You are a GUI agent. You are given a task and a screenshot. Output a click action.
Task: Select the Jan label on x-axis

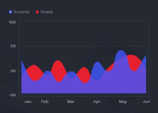pos(28,102)
